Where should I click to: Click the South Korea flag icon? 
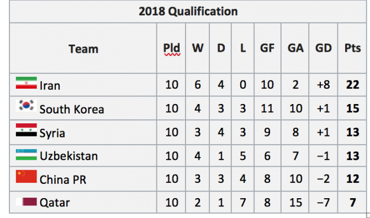coord(26,105)
